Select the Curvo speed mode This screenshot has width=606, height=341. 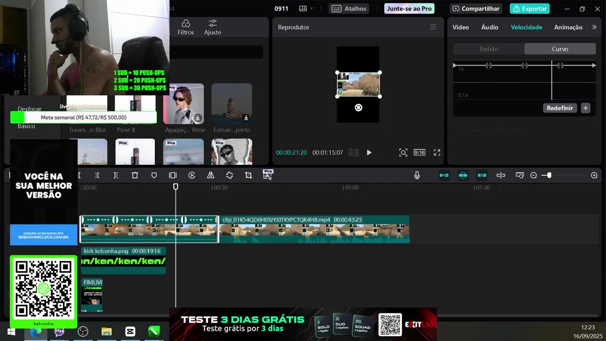tap(560, 49)
